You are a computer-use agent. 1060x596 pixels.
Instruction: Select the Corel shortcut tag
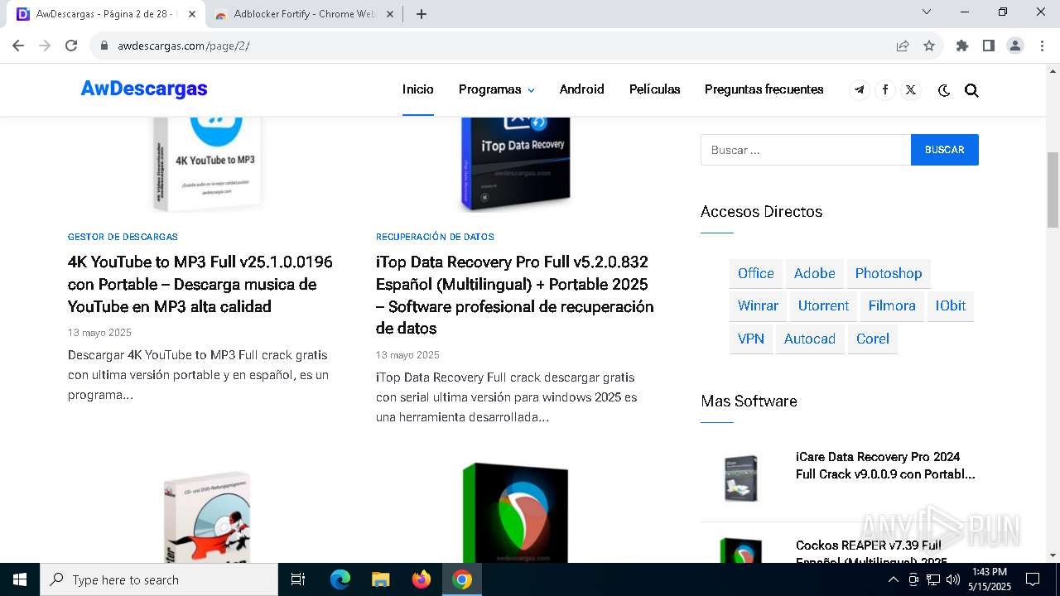[873, 339]
